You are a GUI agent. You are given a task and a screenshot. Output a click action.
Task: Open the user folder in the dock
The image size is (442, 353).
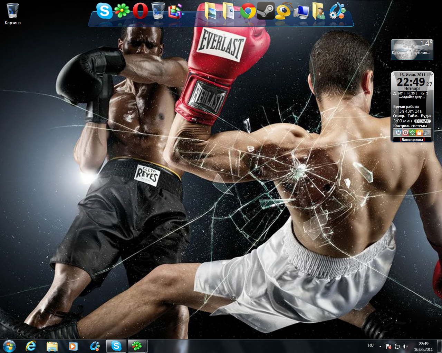tap(319, 11)
